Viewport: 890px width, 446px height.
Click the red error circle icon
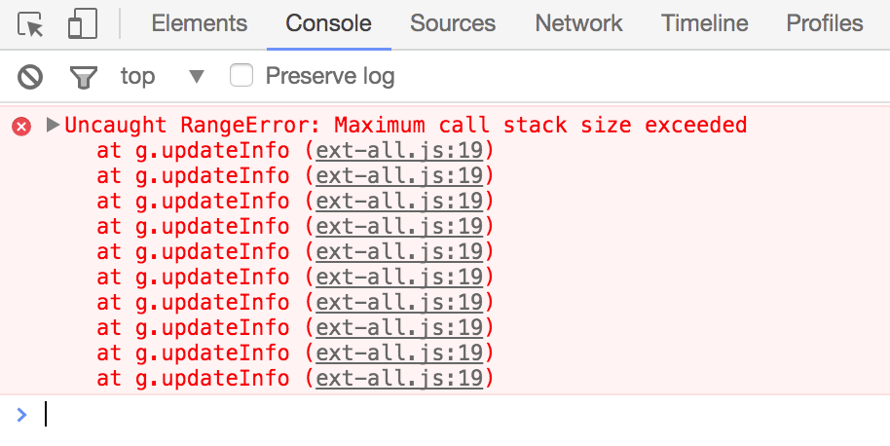tap(21, 126)
